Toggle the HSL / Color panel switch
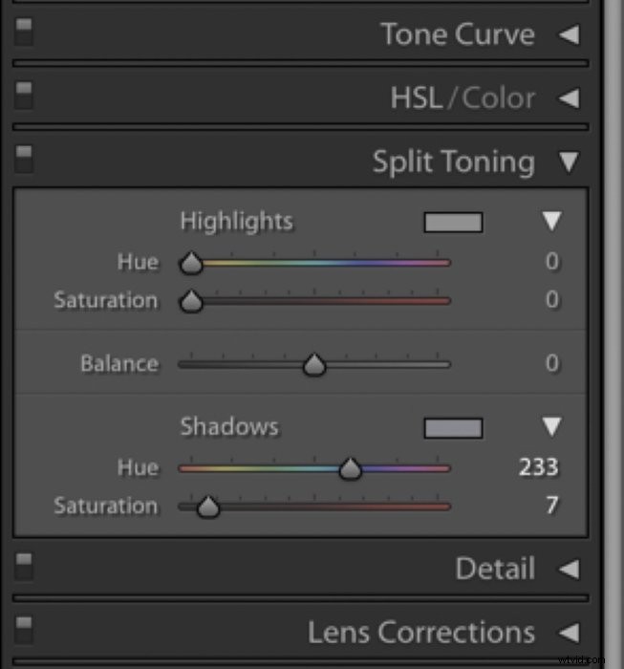The height and width of the screenshot is (669, 624). click(x=24, y=96)
